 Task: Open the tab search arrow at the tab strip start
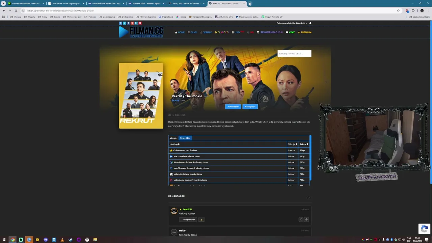tap(3, 3)
